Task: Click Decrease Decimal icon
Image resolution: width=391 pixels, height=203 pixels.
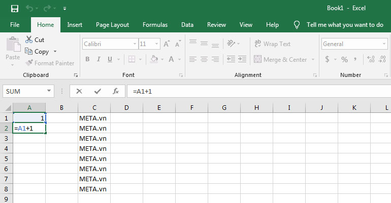Action: 382,59
